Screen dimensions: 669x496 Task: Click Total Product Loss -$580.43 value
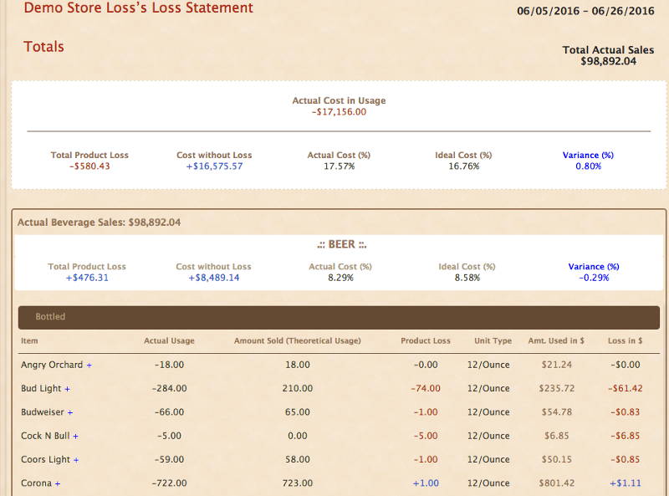pyautogui.click(x=89, y=166)
